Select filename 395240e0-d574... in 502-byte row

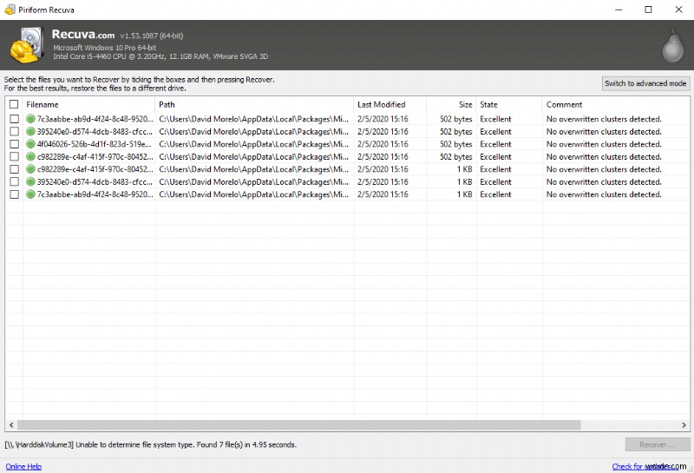click(x=95, y=132)
